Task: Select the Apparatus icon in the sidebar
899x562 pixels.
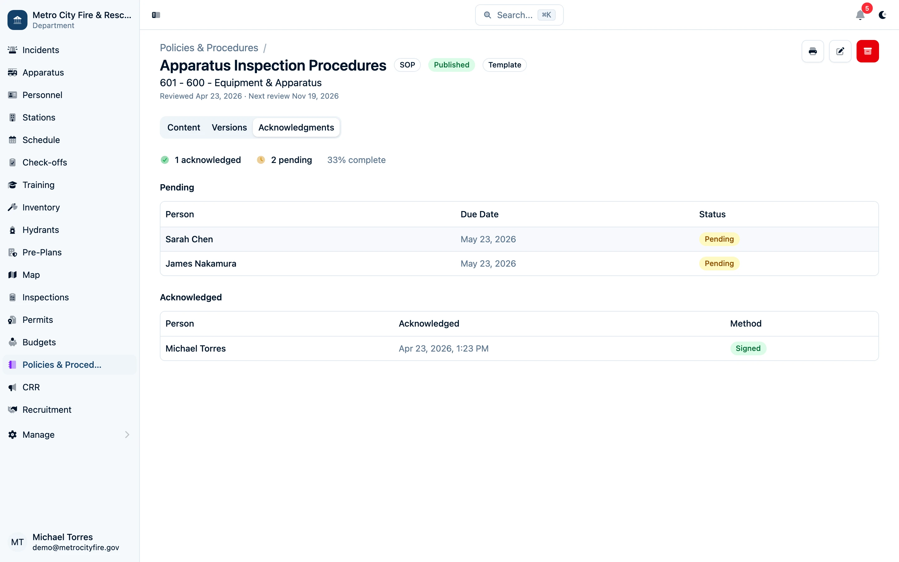Action: (x=12, y=72)
